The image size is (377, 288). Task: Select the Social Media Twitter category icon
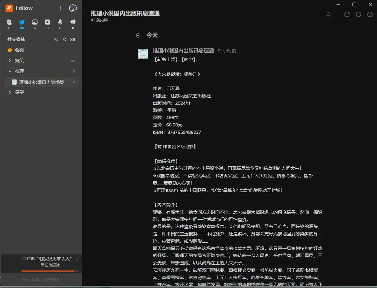tap(22, 22)
